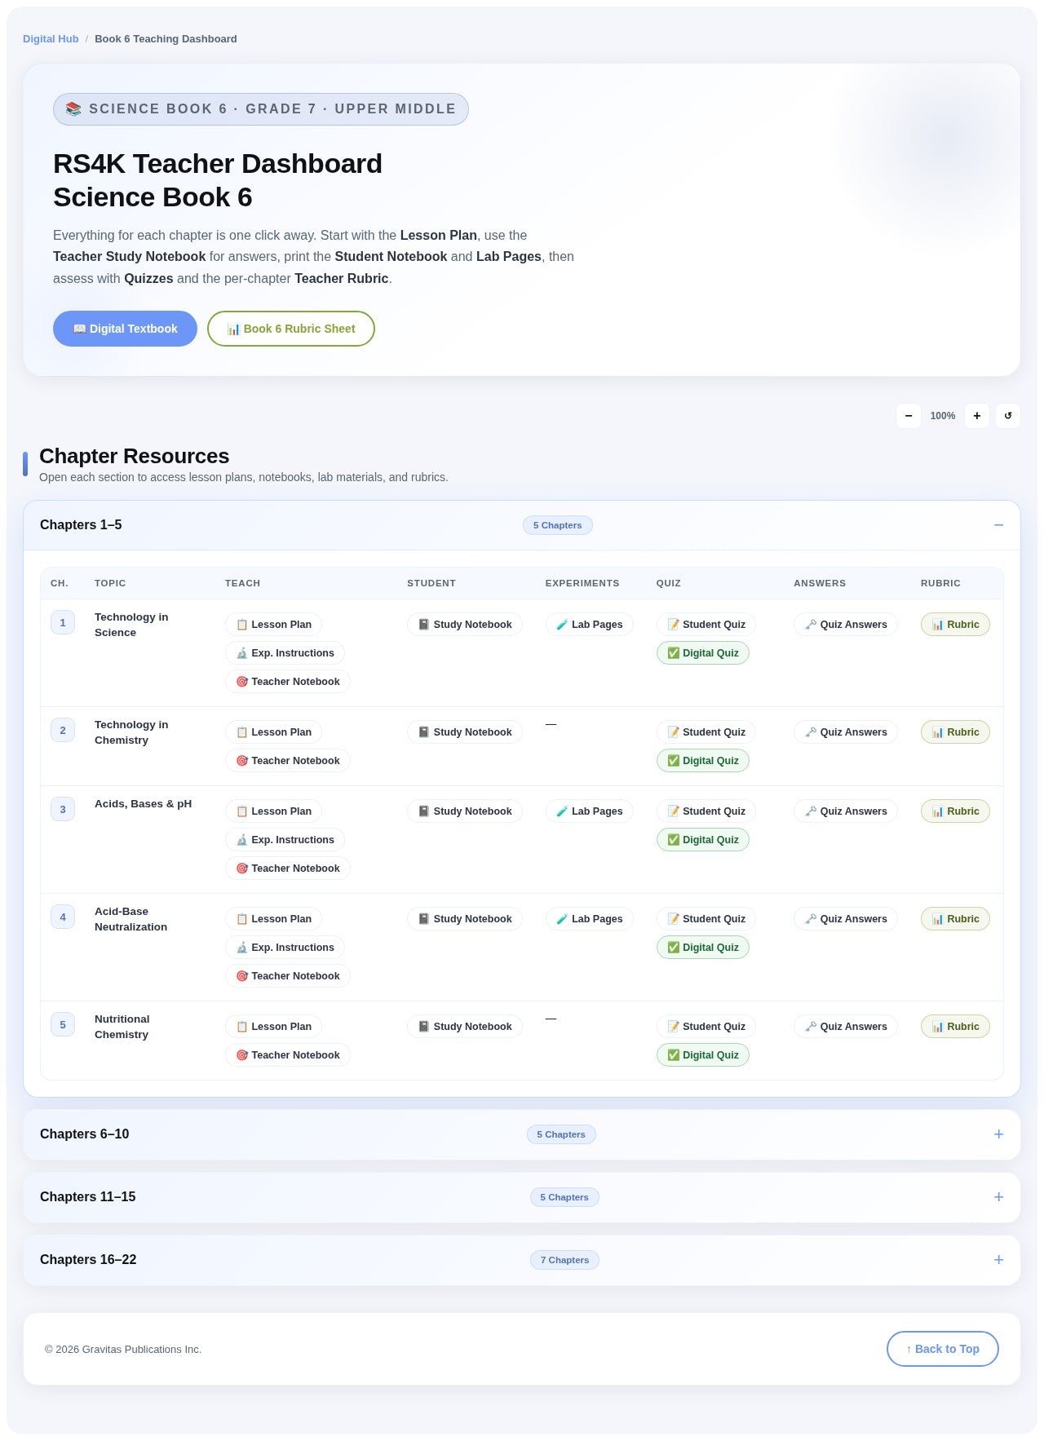Launch Digital Quiz for Technology in Science
Screen dimensions: 1044x1441
coord(703,653)
